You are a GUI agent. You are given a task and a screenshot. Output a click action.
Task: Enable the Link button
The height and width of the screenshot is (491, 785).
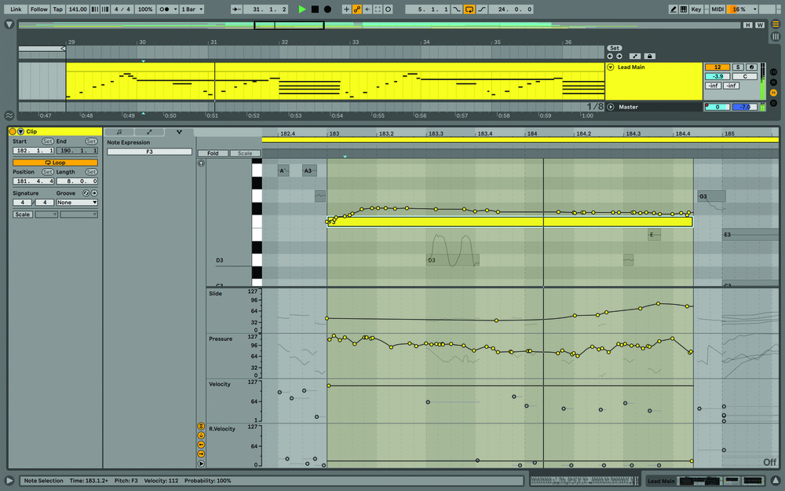pyautogui.click(x=16, y=9)
